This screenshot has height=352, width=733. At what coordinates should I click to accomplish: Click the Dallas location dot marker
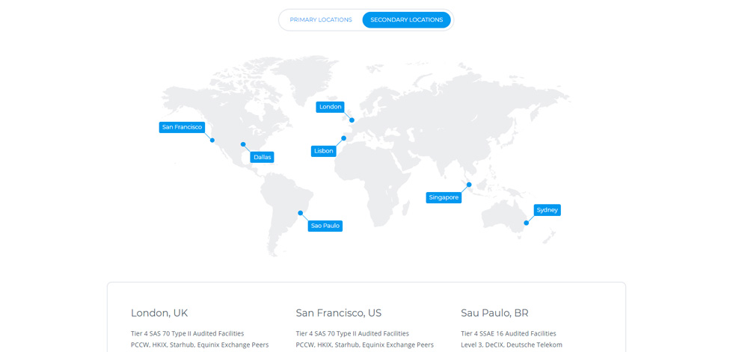(x=243, y=144)
